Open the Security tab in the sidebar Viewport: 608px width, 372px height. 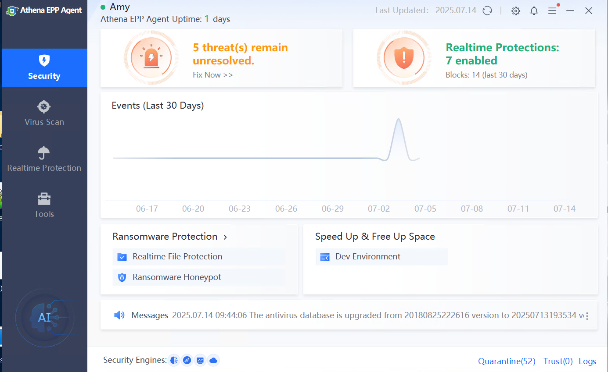pos(44,67)
